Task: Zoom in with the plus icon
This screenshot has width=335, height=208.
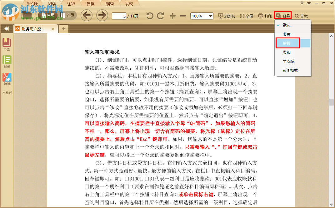Action: coord(172,16)
